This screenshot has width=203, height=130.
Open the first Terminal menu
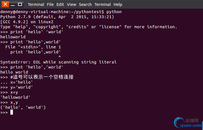point(36,4)
